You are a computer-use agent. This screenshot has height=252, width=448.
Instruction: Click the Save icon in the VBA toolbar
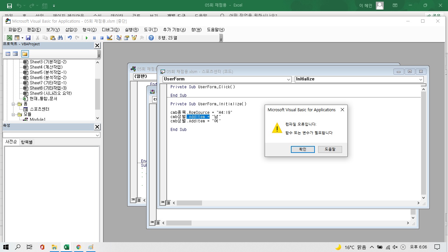coord(28,38)
